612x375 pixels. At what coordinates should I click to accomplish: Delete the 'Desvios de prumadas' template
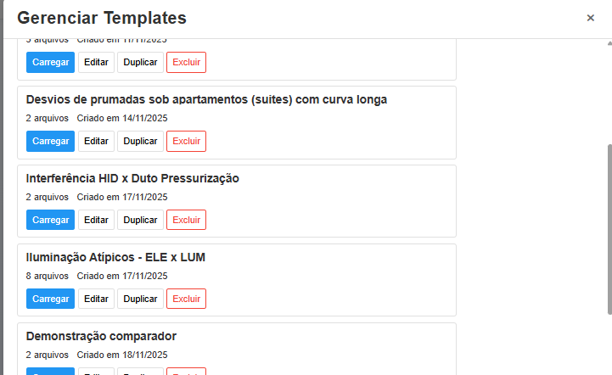186,141
